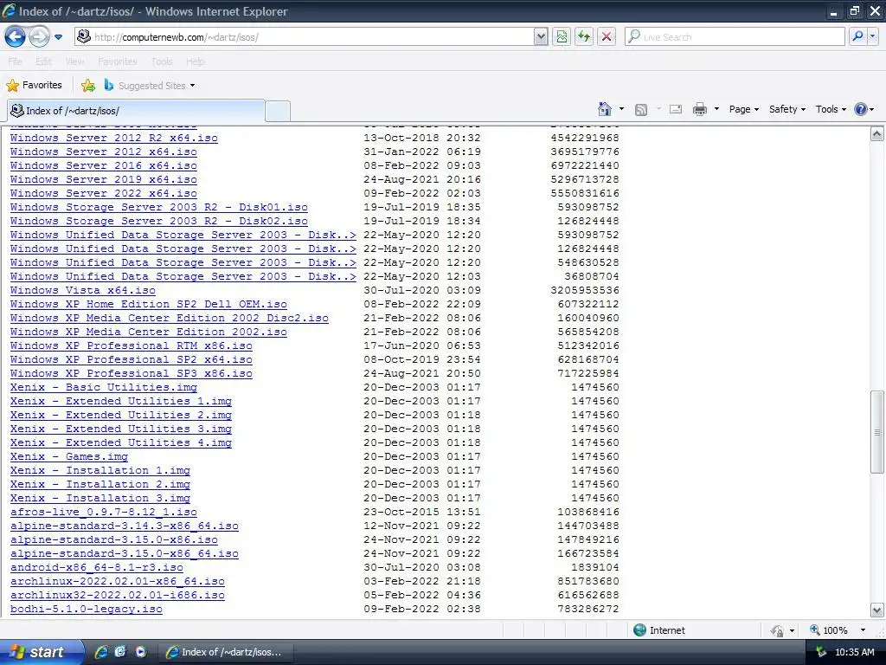
Task: Open the Edit menu
Action: (x=43, y=61)
